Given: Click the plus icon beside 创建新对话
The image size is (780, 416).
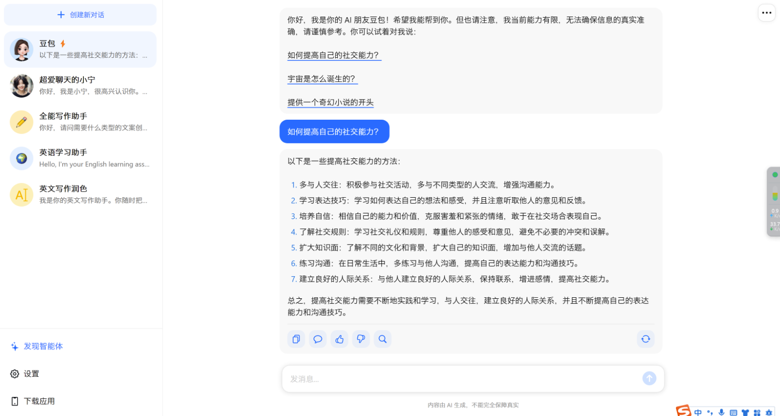Looking at the screenshot, I should click(x=61, y=15).
